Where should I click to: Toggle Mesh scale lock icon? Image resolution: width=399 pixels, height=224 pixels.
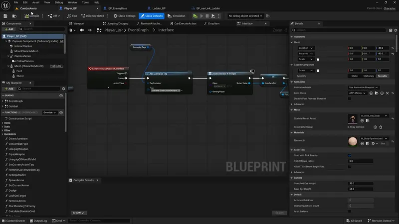318,59
